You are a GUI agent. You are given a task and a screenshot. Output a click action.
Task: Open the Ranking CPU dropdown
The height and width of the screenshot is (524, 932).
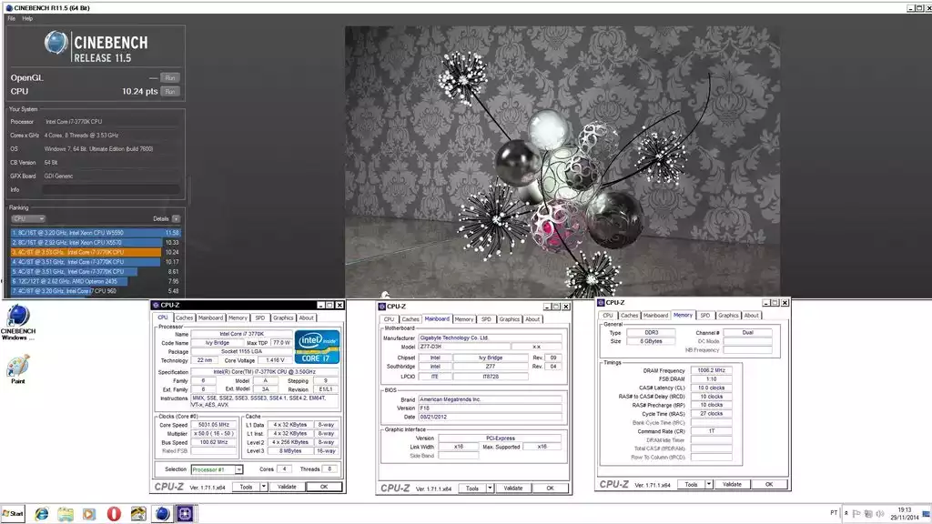[28, 218]
